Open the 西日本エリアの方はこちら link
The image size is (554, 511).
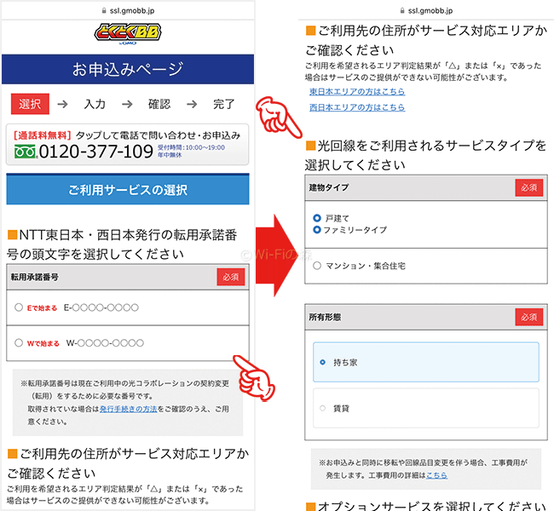coord(357,107)
